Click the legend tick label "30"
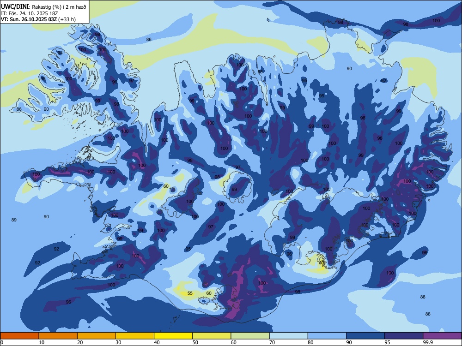462x346 pixels. click(x=118, y=342)
